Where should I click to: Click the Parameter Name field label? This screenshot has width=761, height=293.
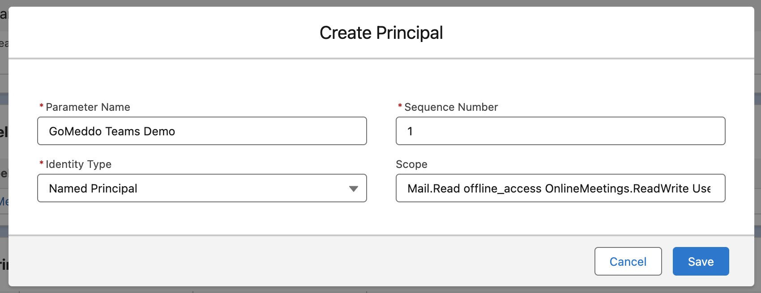click(88, 107)
